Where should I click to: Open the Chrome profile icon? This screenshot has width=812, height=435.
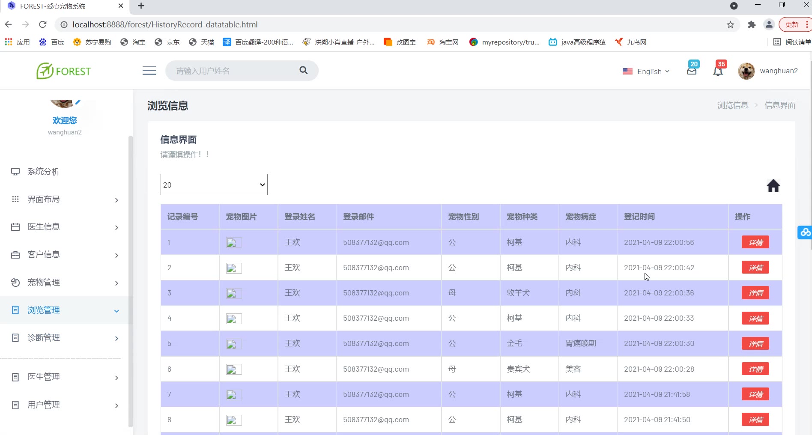pyautogui.click(x=769, y=25)
